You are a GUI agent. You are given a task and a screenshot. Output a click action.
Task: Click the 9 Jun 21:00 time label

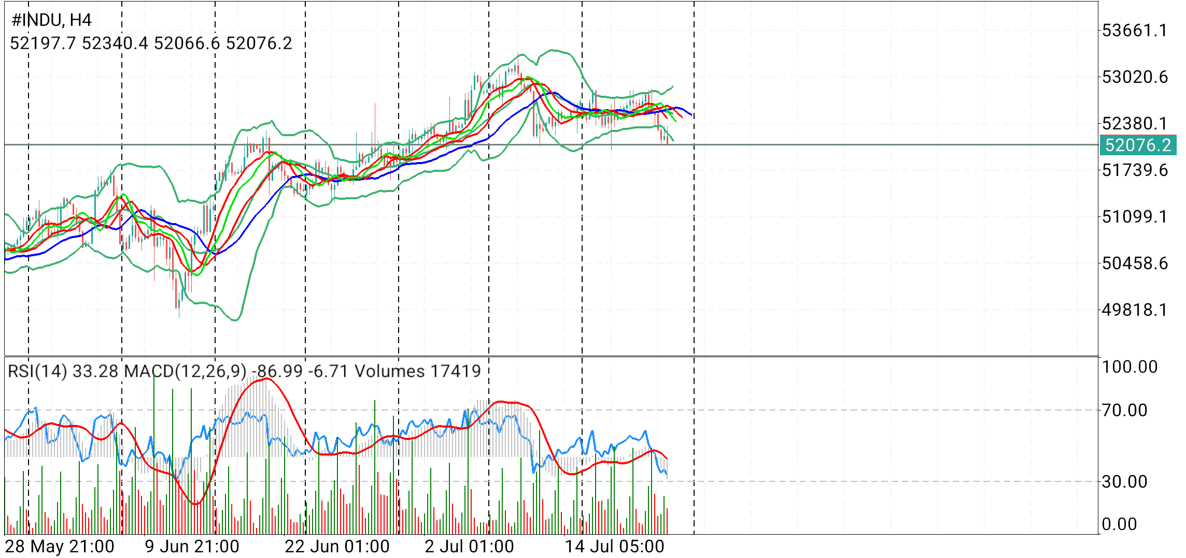click(192, 547)
